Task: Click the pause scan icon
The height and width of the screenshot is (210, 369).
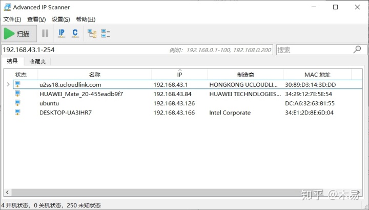Action: click(x=45, y=33)
